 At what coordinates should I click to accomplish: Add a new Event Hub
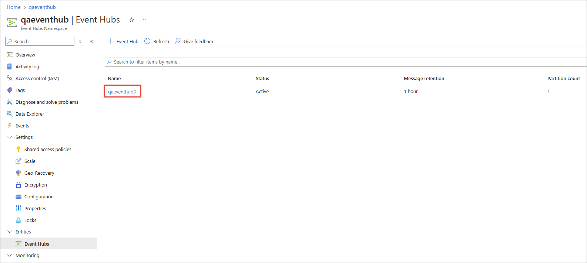[x=123, y=41]
